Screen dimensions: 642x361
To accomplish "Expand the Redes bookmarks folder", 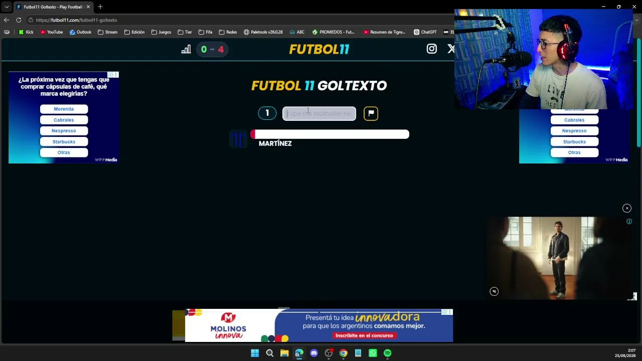I will [x=228, y=32].
